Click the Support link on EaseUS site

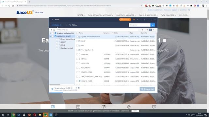click(x=174, y=10)
